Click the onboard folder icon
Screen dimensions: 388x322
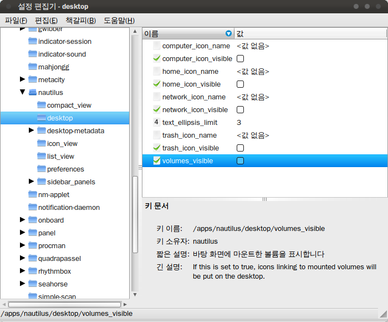(33, 220)
